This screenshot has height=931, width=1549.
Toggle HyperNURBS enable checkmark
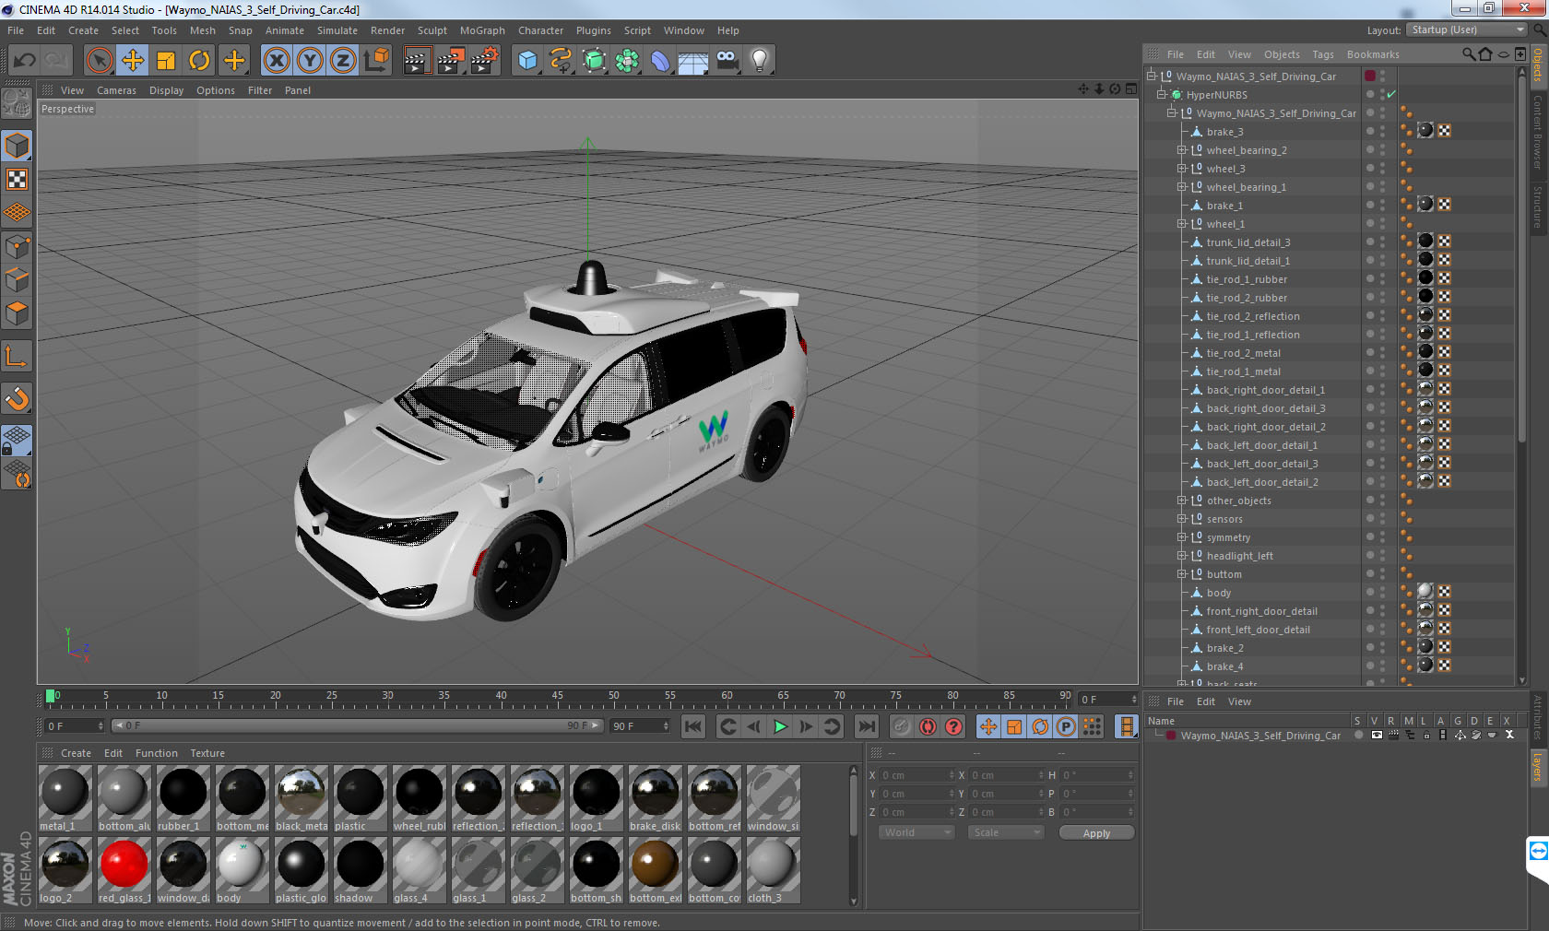(1391, 94)
